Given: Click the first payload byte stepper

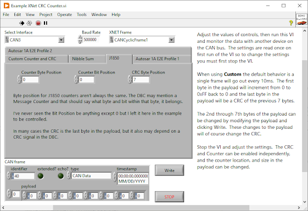Looking at the screenshot, I should coord(24,196).
